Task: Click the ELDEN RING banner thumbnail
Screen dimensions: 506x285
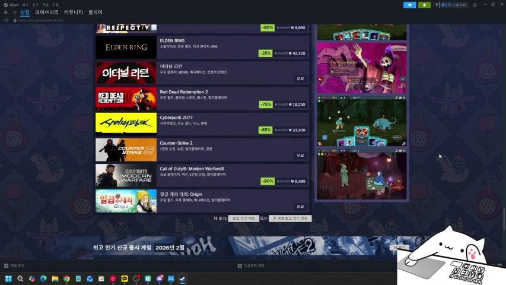Action: click(126, 47)
